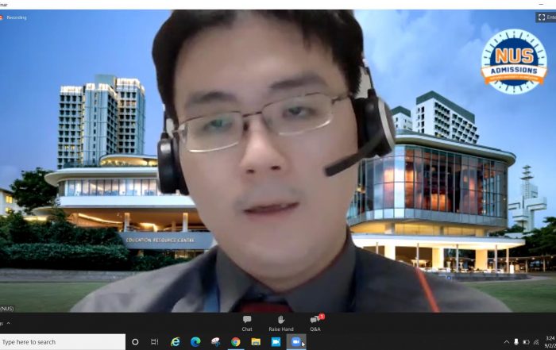Enter full screen mode at top right

(546, 17)
